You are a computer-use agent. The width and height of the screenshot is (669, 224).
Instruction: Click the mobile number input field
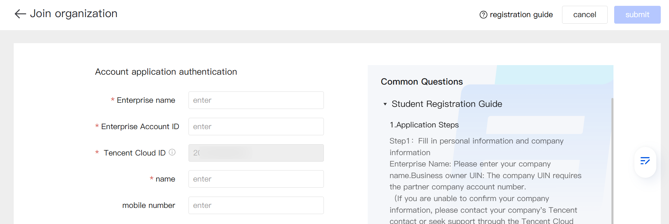click(x=256, y=206)
